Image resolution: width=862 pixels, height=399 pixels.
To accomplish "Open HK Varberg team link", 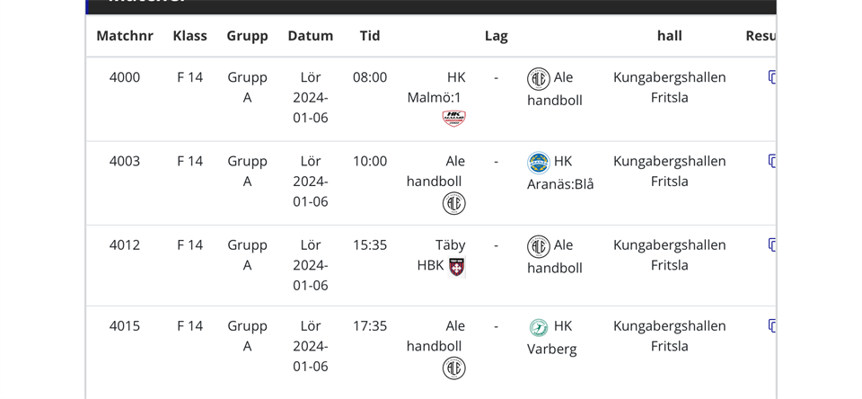I will point(552,337).
